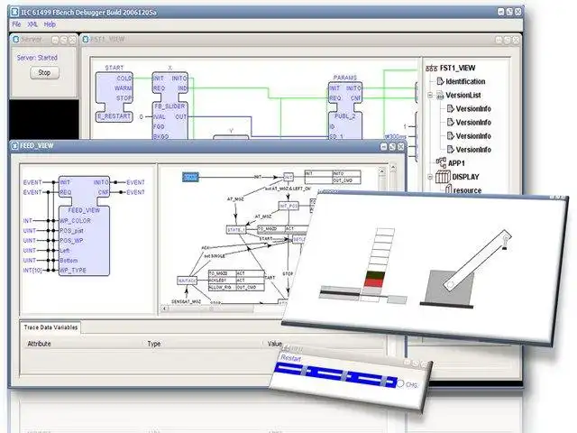
Task: Click the FB_SLIDER function block
Action: [170, 106]
